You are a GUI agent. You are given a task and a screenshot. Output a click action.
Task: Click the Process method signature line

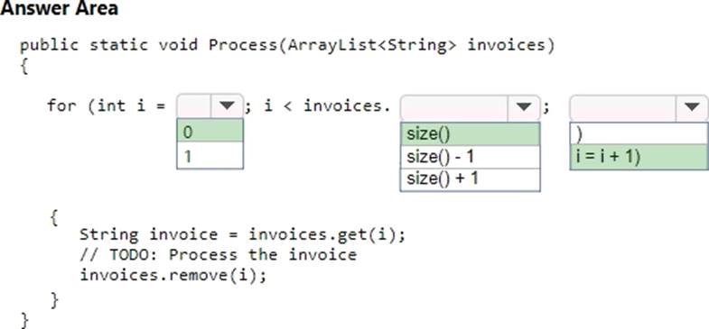coord(287,46)
